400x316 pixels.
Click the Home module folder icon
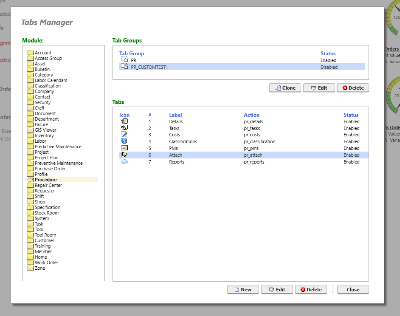31,257
